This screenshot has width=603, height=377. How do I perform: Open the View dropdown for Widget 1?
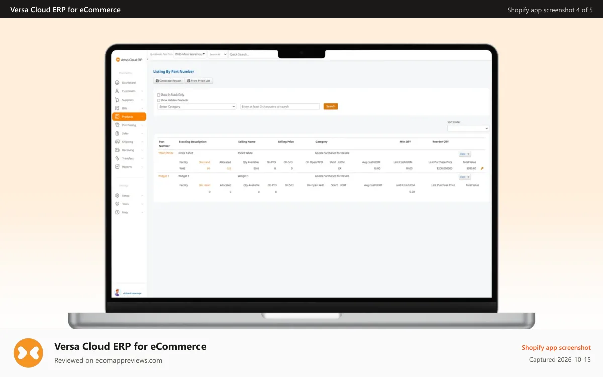click(465, 177)
